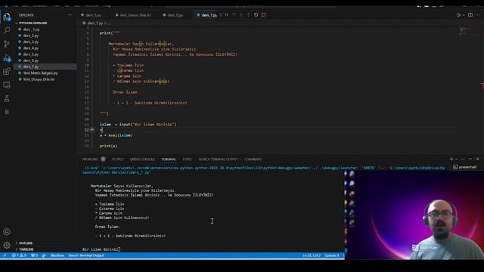Open Explorer more actions ellipsis
This screenshot has width=484, height=272.
click(x=70, y=15)
